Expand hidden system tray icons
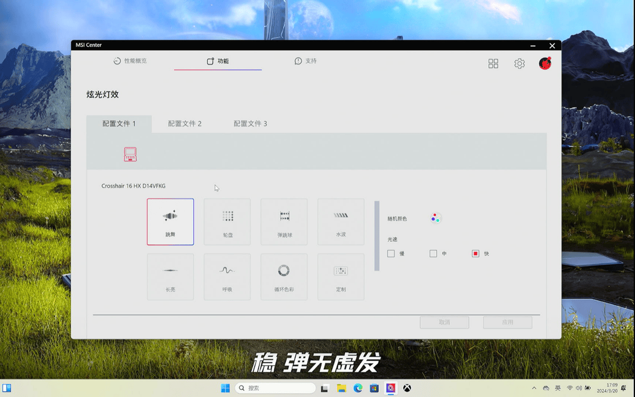 [534, 388]
